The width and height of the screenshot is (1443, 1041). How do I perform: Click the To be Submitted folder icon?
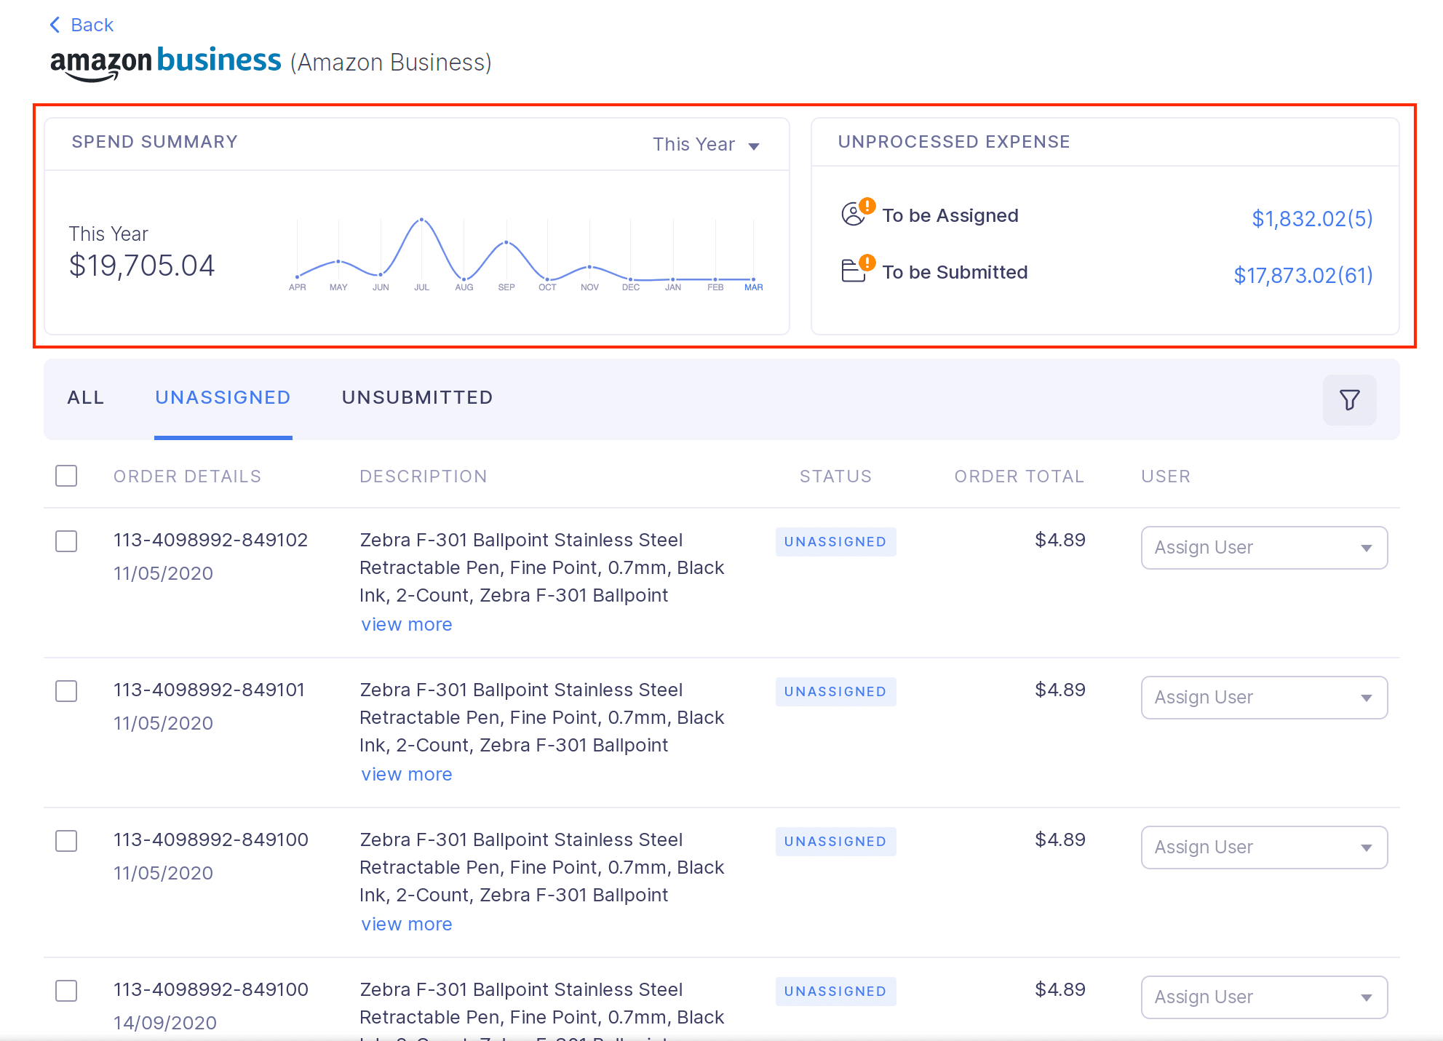click(x=854, y=271)
